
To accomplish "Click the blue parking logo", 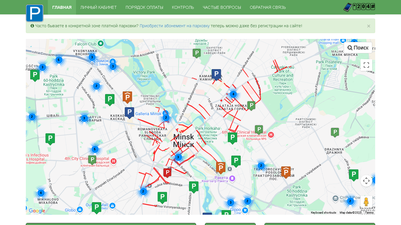I will (x=35, y=13).
